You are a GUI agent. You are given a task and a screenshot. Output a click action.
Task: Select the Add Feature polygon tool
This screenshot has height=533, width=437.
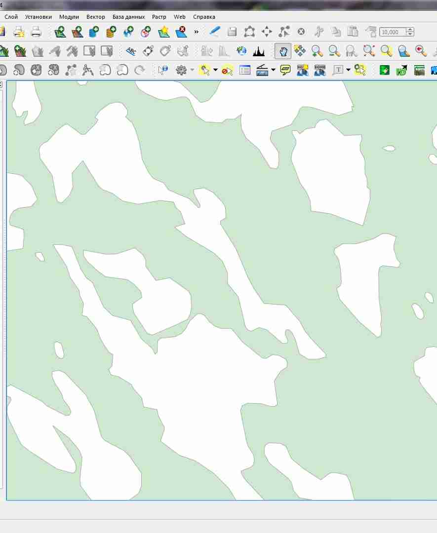(249, 32)
